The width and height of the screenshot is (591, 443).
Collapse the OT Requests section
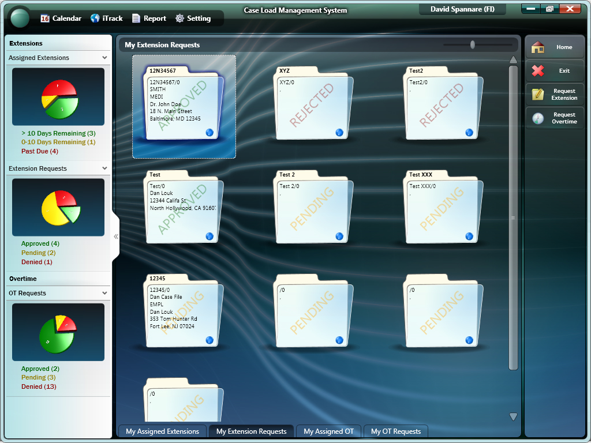(104, 293)
